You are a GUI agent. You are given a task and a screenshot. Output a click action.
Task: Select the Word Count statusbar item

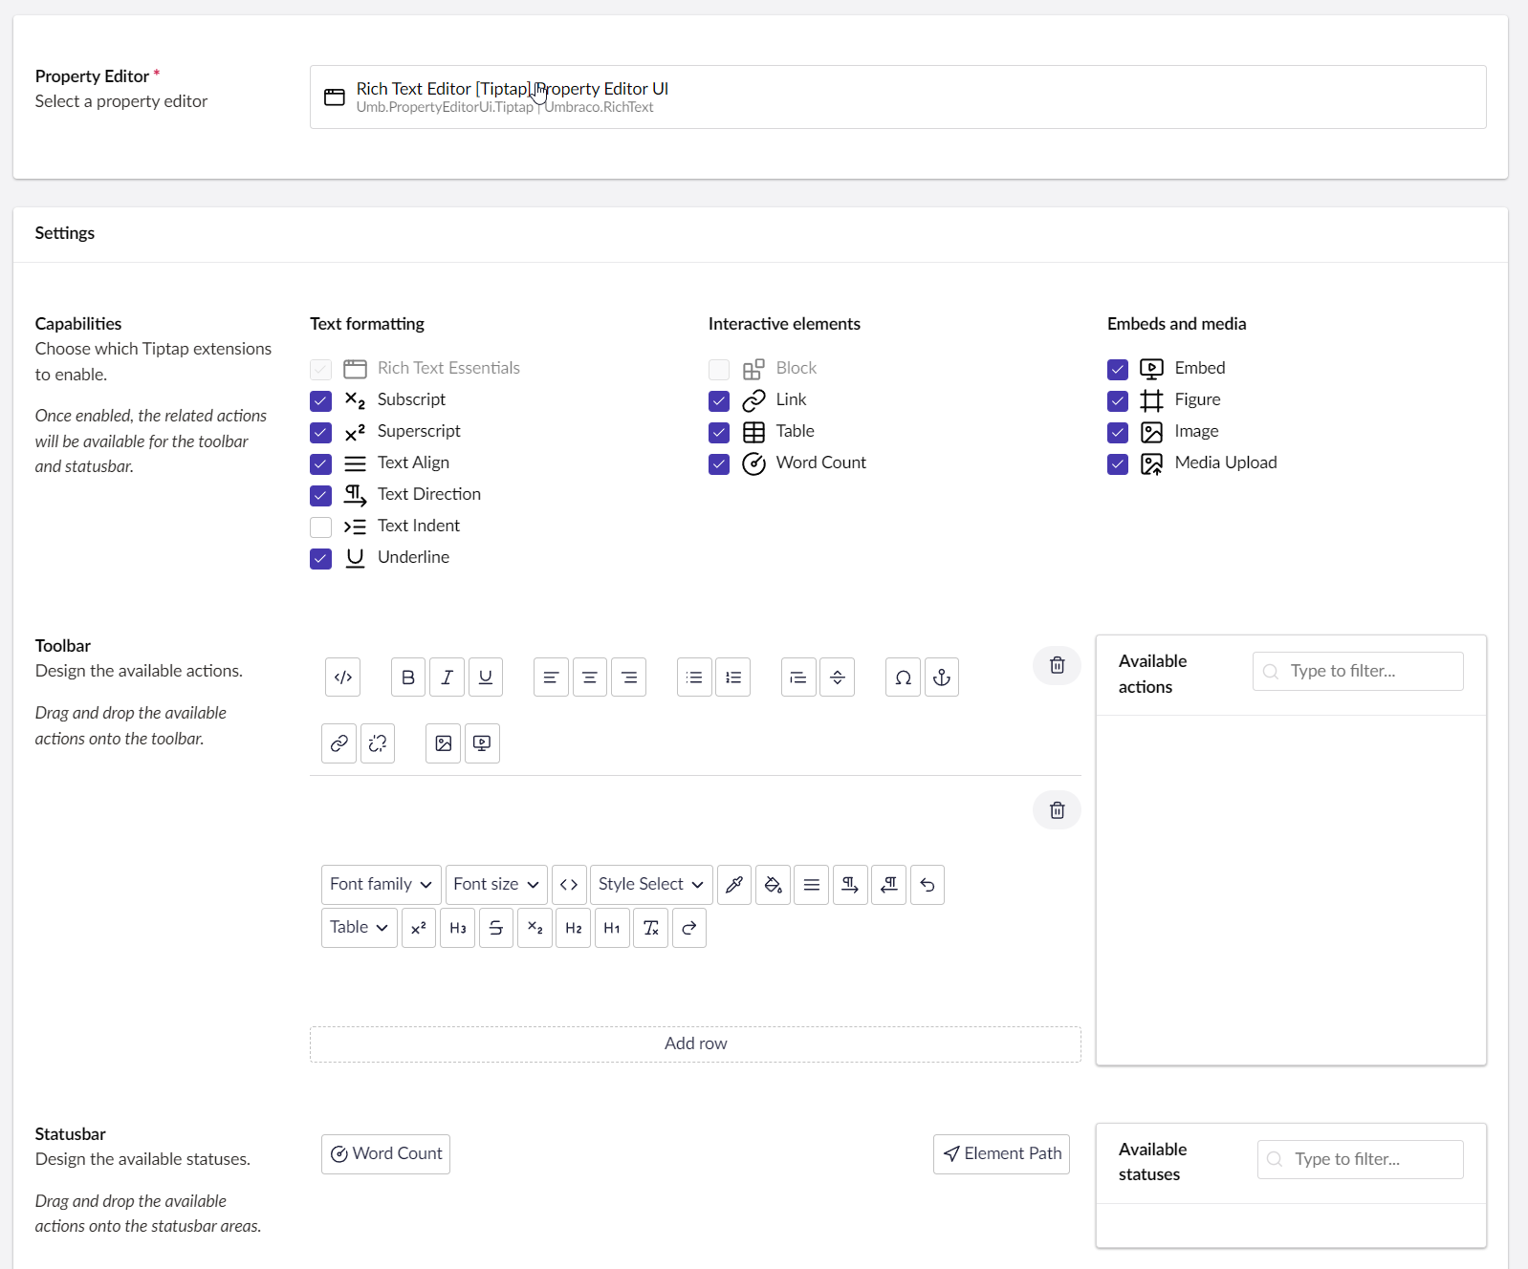(385, 1154)
